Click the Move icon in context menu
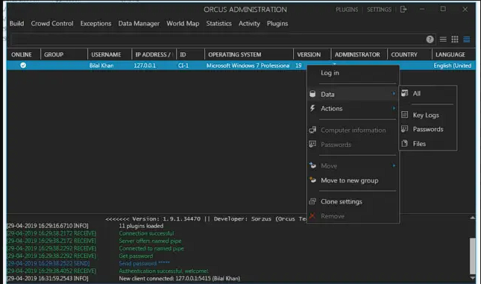This screenshot has width=481, height=284. 312,165
